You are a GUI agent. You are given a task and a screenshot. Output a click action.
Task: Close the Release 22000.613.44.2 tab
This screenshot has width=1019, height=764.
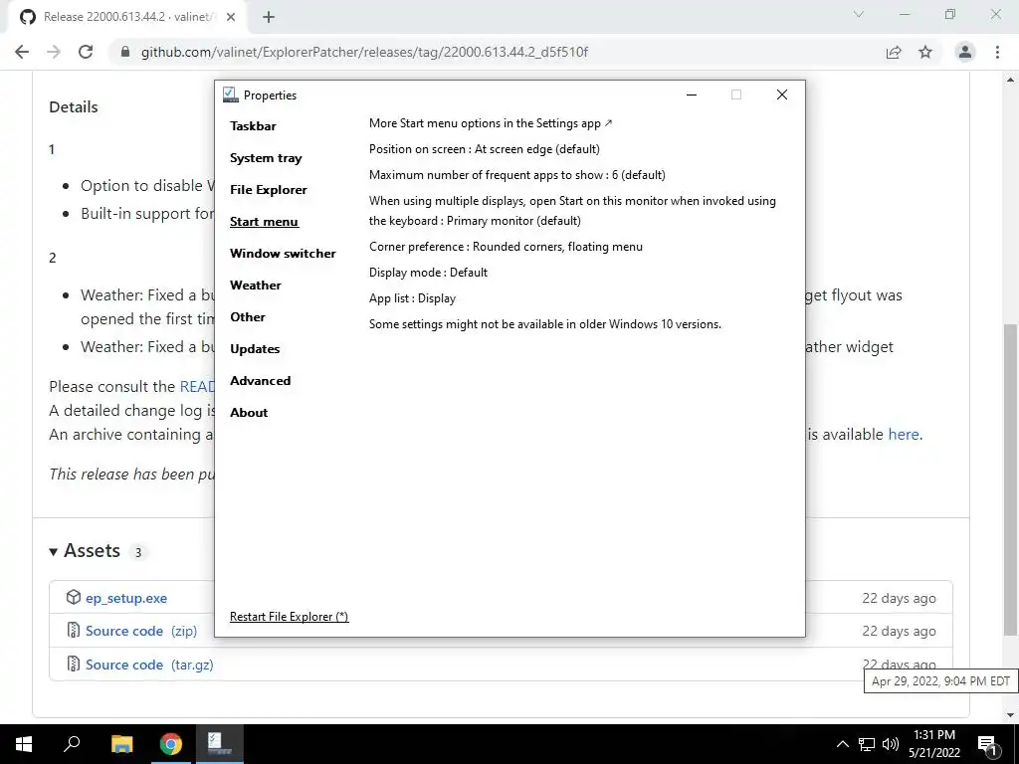(231, 17)
